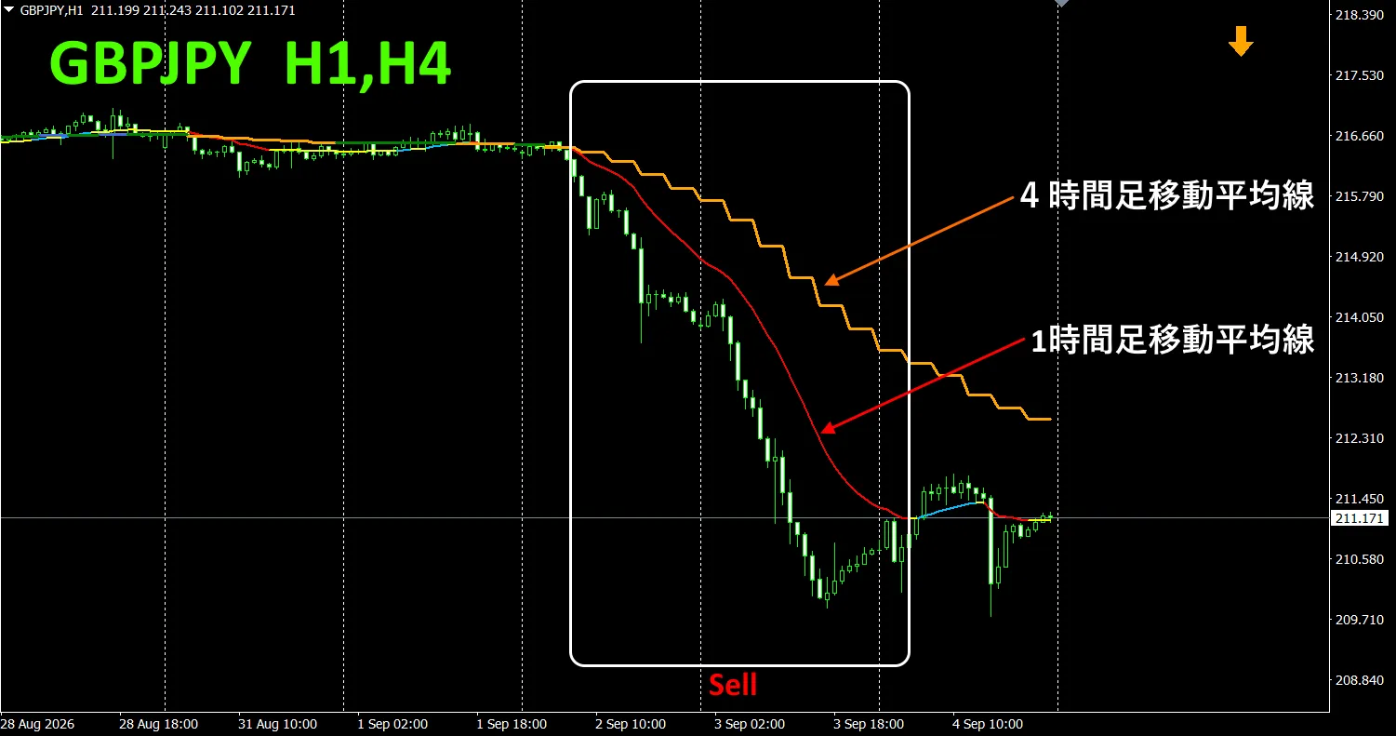1396x736 pixels.
Task: Click the 218.390 price on the scale
Action: click(x=1359, y=16)
